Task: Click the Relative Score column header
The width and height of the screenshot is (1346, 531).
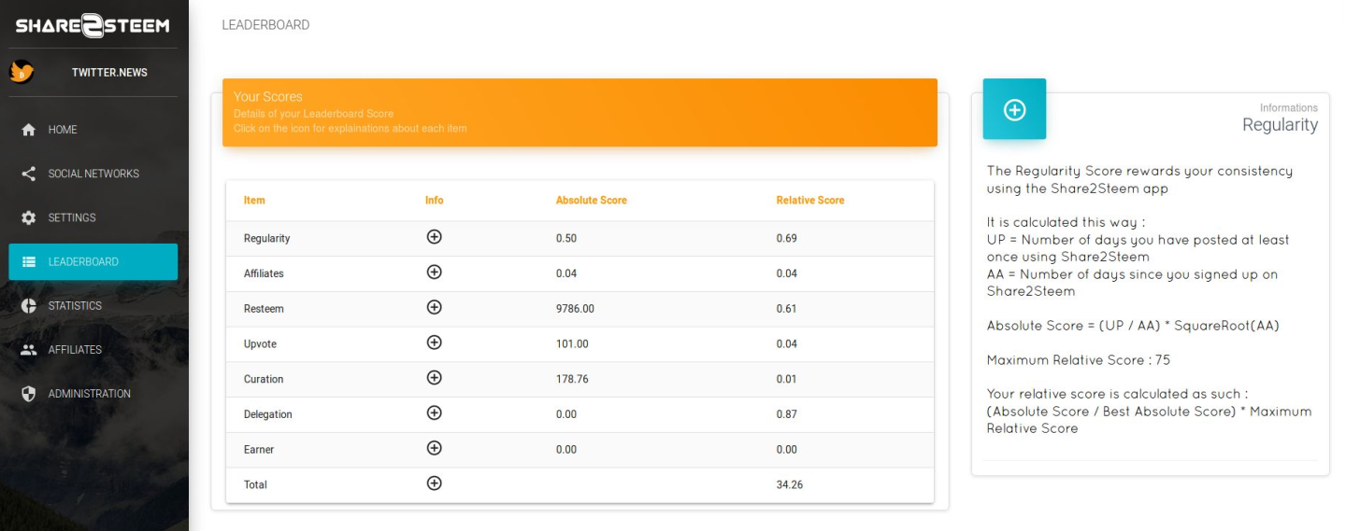Action: (x=810, y=201)
